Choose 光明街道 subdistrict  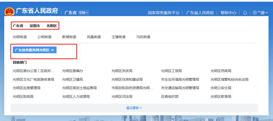(20, 37)
